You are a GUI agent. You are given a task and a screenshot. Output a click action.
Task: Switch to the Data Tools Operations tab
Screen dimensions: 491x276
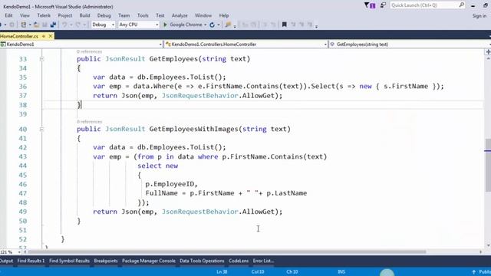pos(202,261)
